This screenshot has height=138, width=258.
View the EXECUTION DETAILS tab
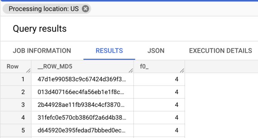[220, 51]
